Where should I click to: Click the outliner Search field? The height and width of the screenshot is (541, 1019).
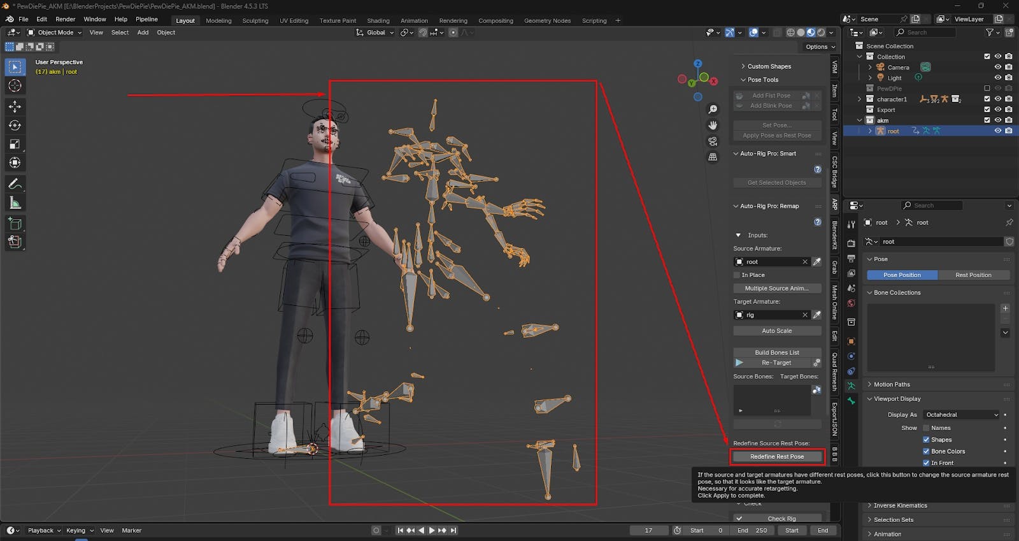point(925,32)
